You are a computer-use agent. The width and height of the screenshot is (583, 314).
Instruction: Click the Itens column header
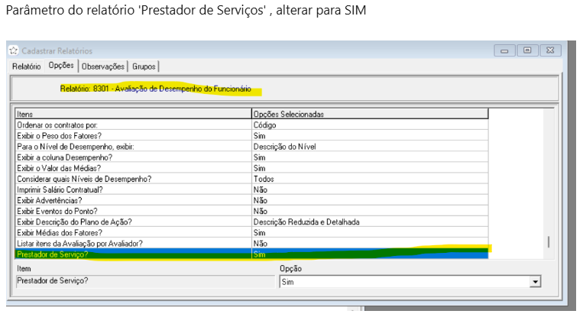pos(132,114)
